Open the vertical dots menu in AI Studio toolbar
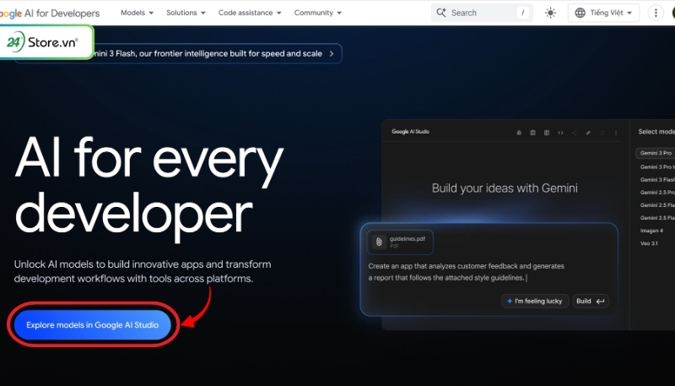Image resolution: width=675 pixels, height=386 pixels. point(616,133)
